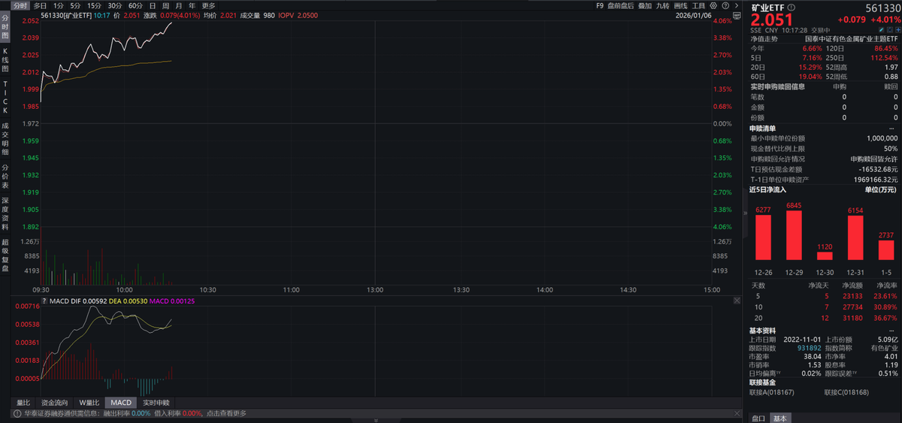Click the MACD panel collapse arrow icon
This screenshot has height=423, width=902.
tap(736, 301)
